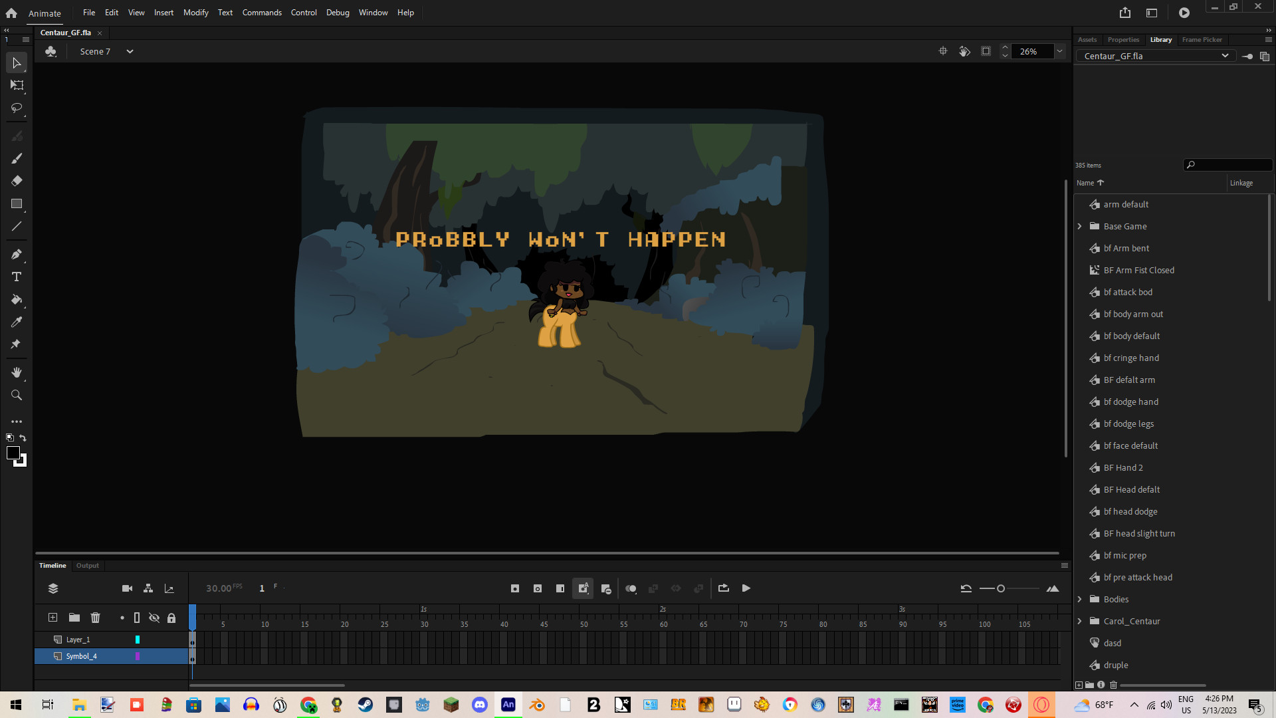Choose the Eyedropper tool
1276x718 pixels.
click(x=17, y=322)
